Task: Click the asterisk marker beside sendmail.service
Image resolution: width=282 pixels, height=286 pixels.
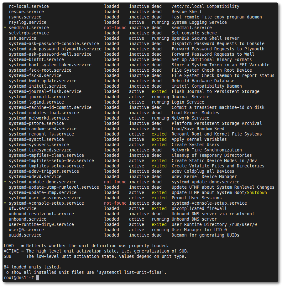Action: 5,28
